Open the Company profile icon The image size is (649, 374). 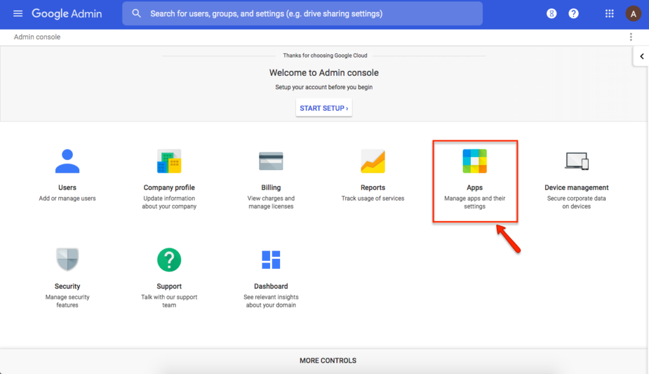point(169,161)
